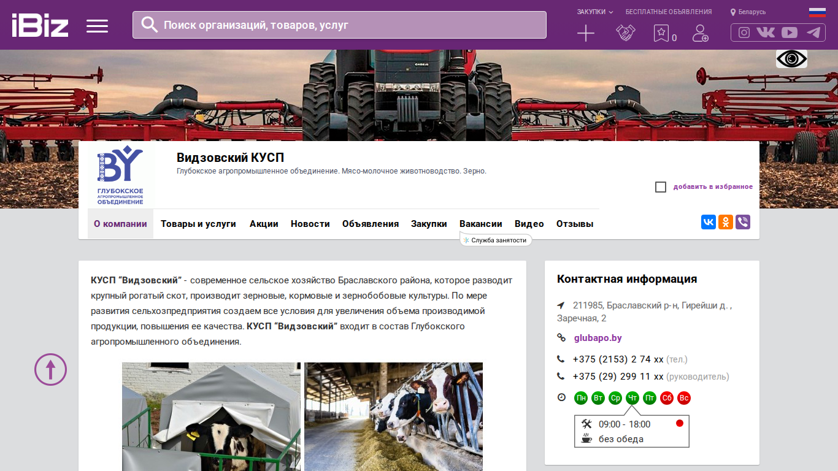Open the Объявления tab
The image size is (838, 471).
[371, 224]
